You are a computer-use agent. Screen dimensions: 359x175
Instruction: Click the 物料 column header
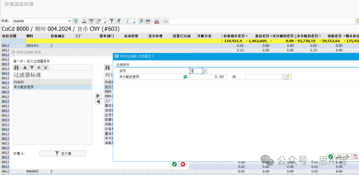click(37, 36)
